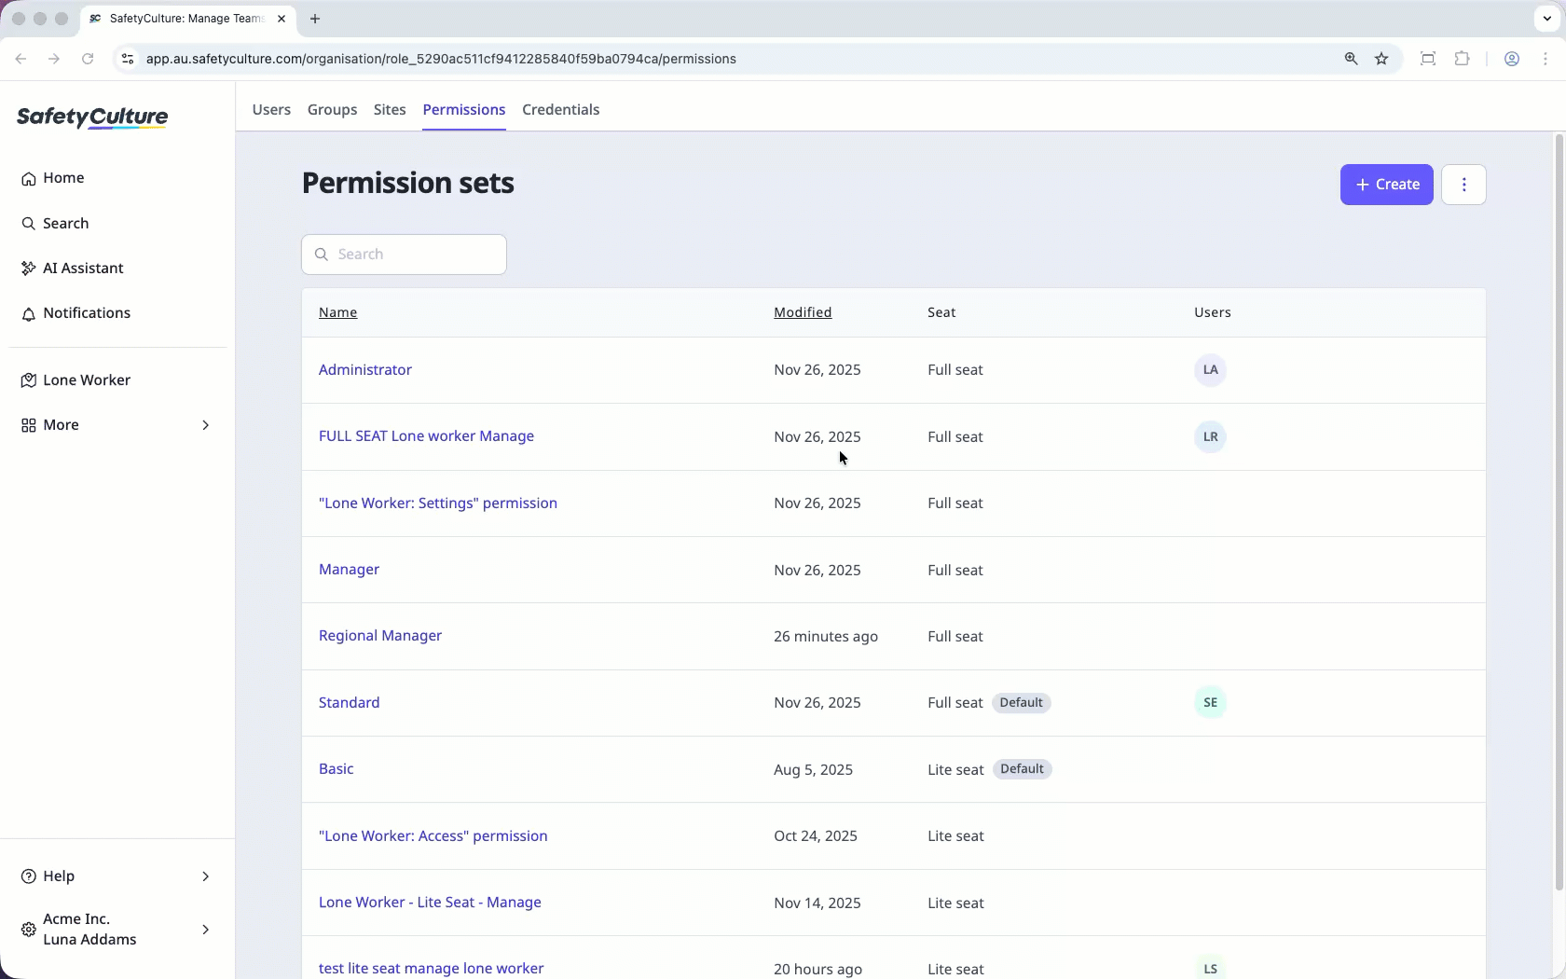
Task: Click "Oct 24, 2025" modified date
Action: point(816,836)
